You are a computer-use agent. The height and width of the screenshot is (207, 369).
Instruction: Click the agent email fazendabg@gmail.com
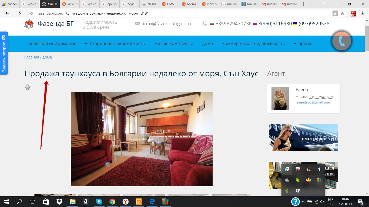coord(313,102)
